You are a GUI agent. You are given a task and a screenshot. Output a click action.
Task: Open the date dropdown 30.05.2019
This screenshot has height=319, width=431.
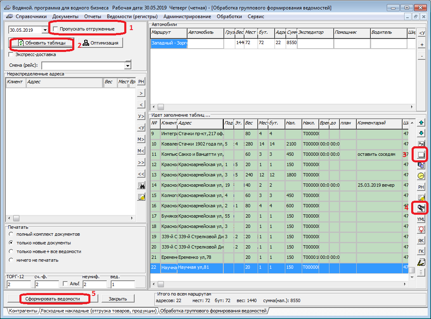tap(45, 30)
